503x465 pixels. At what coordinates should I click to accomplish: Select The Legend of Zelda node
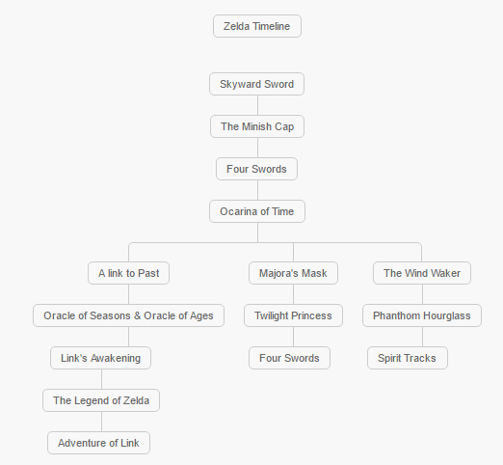(101, 400)
